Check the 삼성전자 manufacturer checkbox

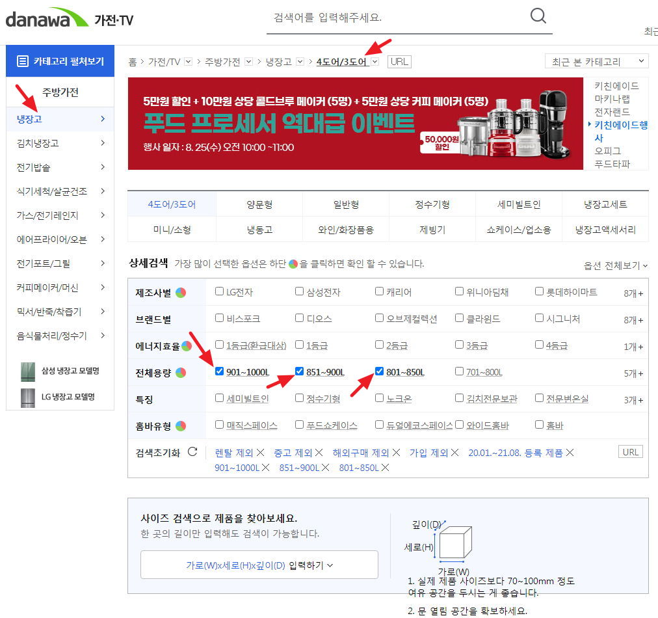click(x=299, y=291)
